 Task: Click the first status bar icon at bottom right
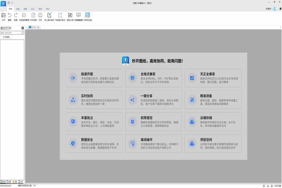(264, 186)
